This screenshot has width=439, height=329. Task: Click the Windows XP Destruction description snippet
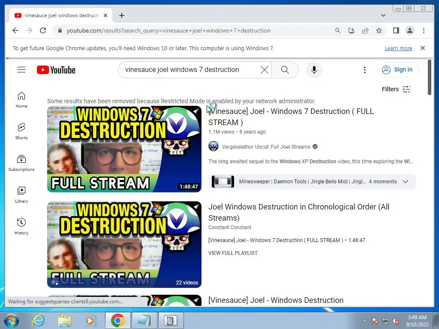point(311,162)
